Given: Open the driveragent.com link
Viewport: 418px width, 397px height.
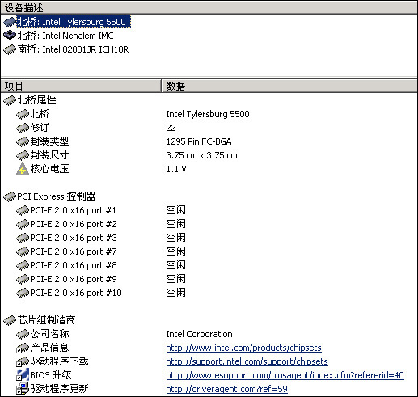Looking at the screenshot, I should click(226, 389).
